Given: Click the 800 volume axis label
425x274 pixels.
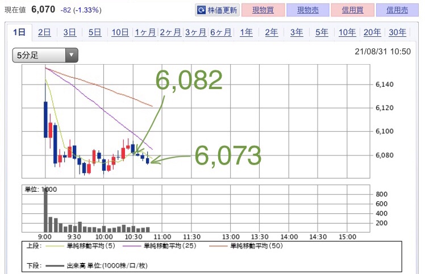Looking at the screenshot, I should click(x=381, y=194).
